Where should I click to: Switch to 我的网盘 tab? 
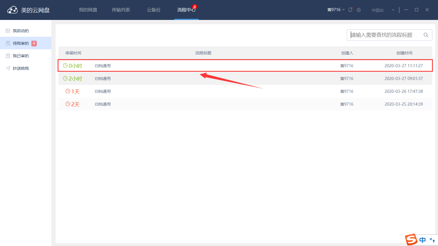coord(88,10)
